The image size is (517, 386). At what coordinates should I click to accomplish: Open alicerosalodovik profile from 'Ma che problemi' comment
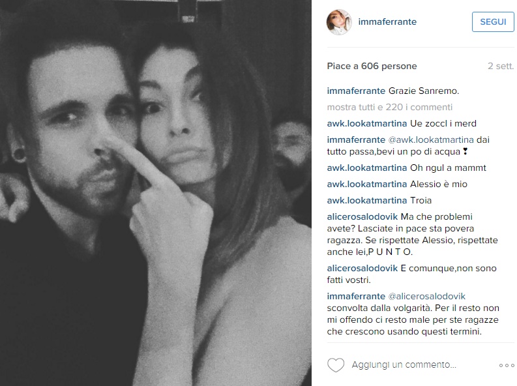click(362, 217)
